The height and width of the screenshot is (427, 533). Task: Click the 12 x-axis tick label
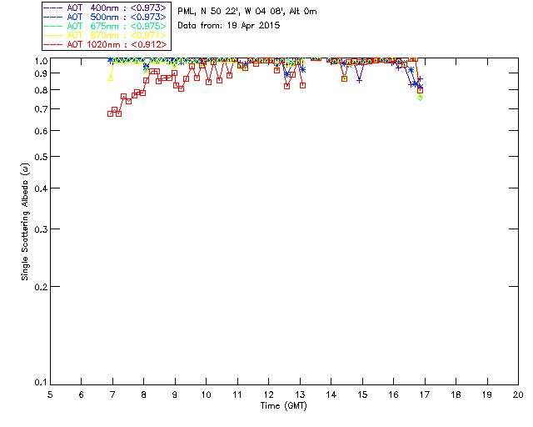[268, 394]
